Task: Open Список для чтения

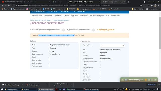Action: pos(153,9)
